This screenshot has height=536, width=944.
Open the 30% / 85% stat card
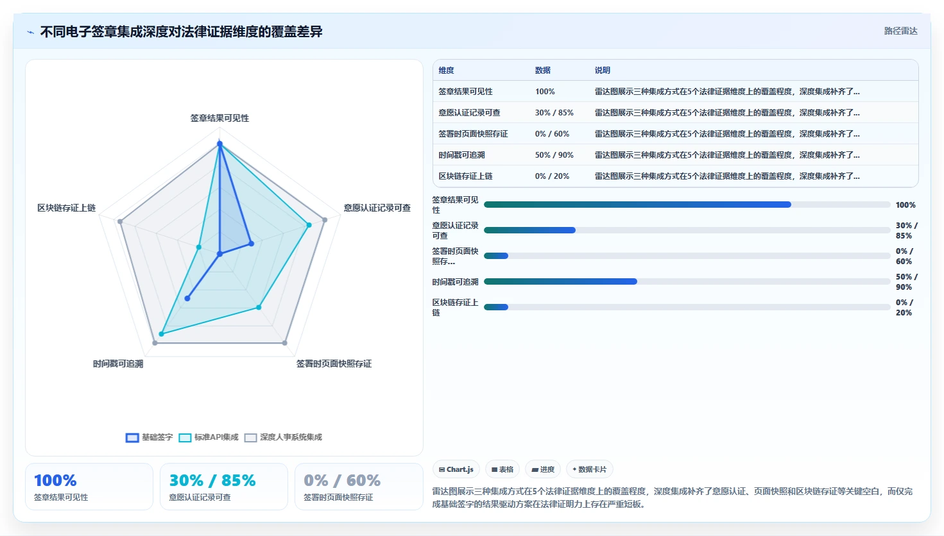224,487
